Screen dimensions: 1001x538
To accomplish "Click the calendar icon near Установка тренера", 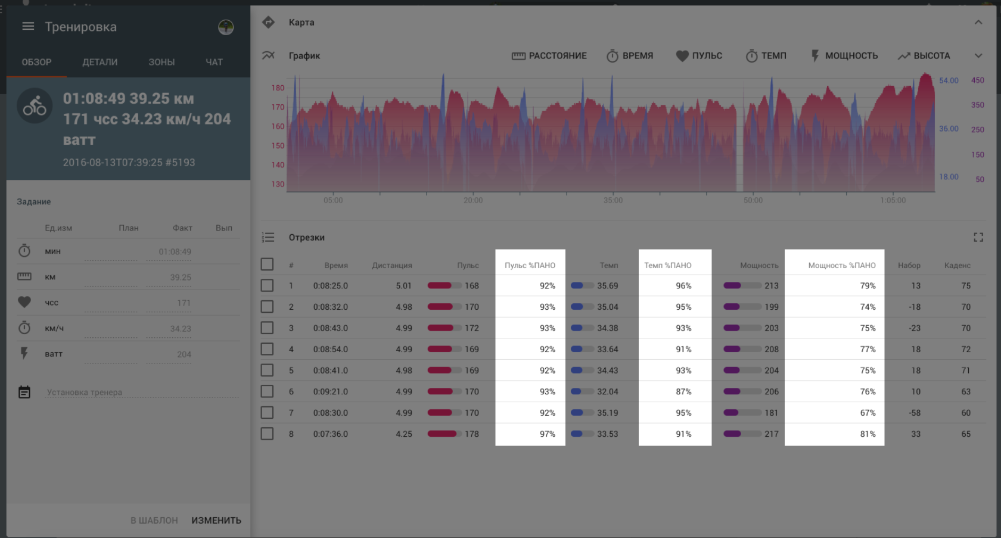I will point(24,392).
